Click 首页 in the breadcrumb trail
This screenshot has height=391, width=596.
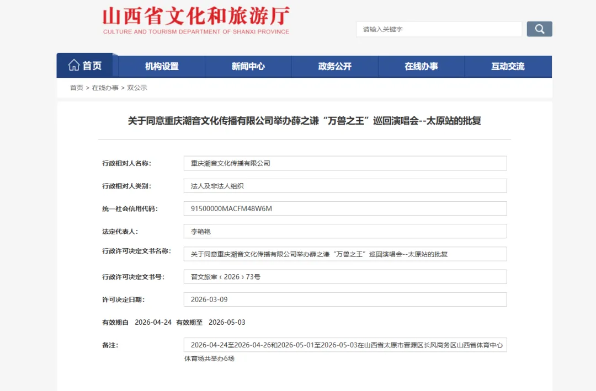click(76, 88)
